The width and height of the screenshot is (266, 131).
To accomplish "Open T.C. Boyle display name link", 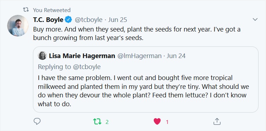I will pyautogui.click(x=48, y=20).
